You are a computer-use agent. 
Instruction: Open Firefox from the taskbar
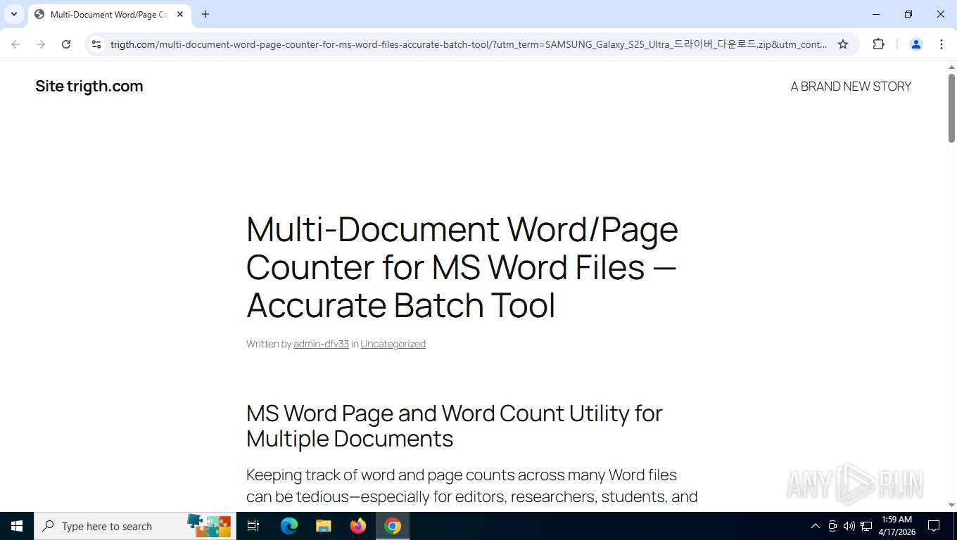coord(358,526)
